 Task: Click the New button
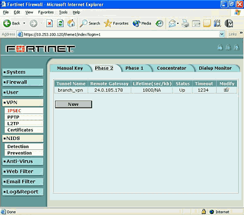click(73, 104)
